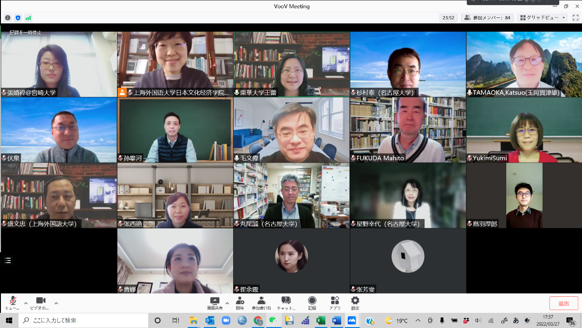Open the apps (アプリ) icon
This screenshot has width=582, height=328.
(335, 303)
